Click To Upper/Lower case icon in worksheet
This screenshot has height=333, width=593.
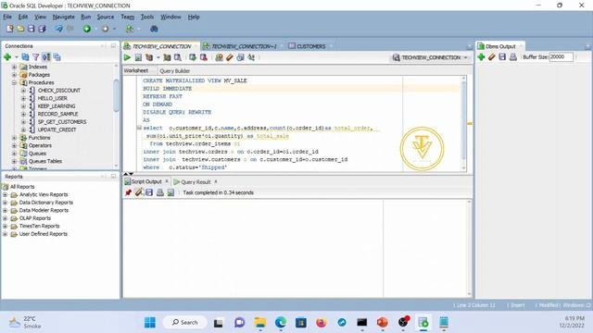tap(251, 57)
